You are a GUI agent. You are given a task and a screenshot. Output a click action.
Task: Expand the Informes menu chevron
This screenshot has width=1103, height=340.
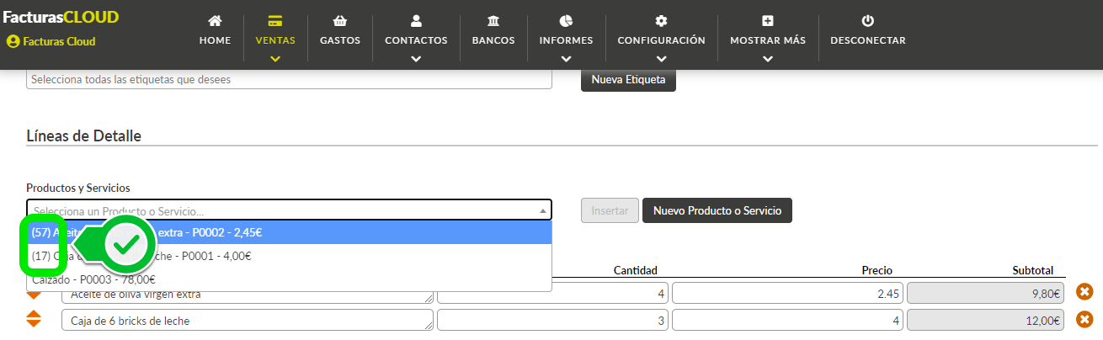click(566, 59)
